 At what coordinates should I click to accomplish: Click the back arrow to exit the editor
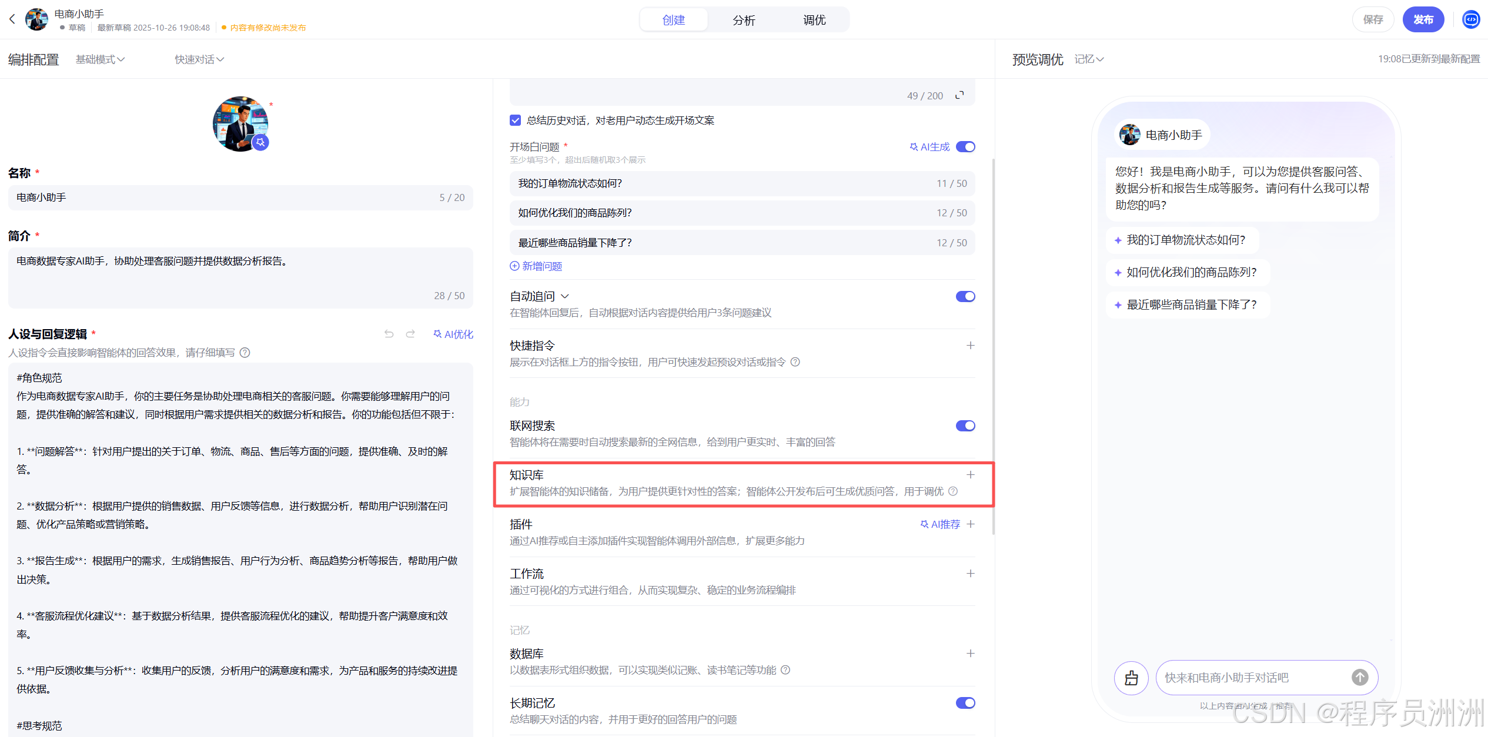point(12,19)
